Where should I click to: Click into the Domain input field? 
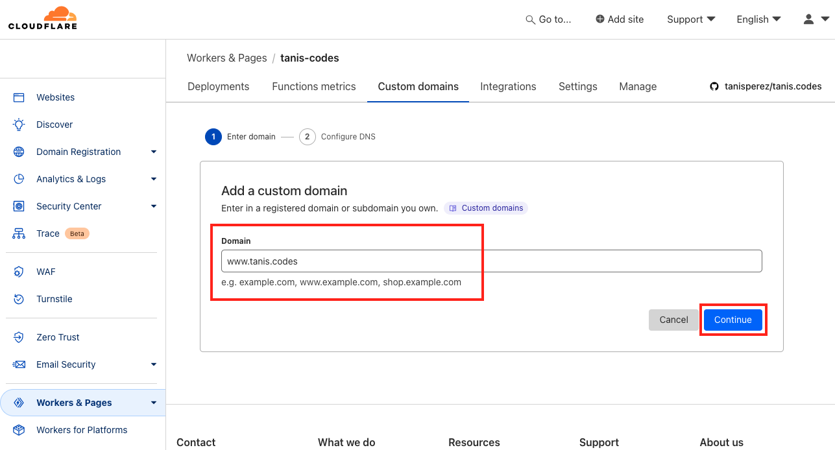click(x=491, y=261)
